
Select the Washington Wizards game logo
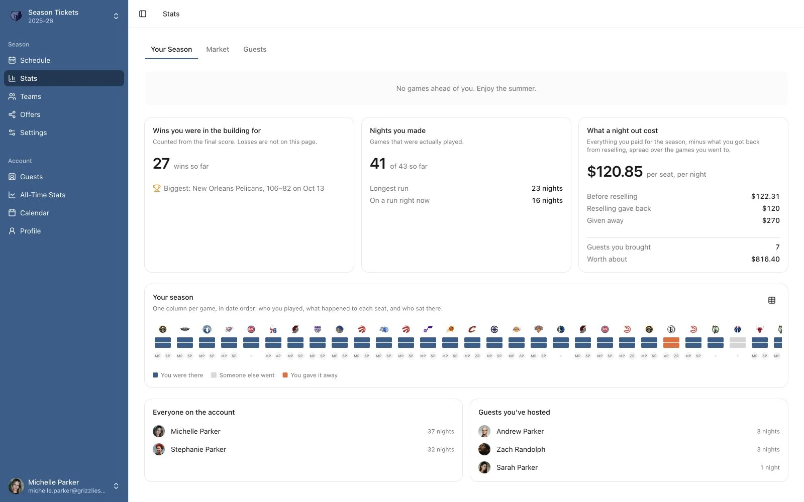pos(738,329)
